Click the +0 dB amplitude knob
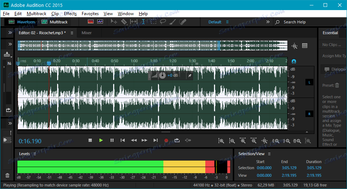347x189 pixels. (163, 75)
